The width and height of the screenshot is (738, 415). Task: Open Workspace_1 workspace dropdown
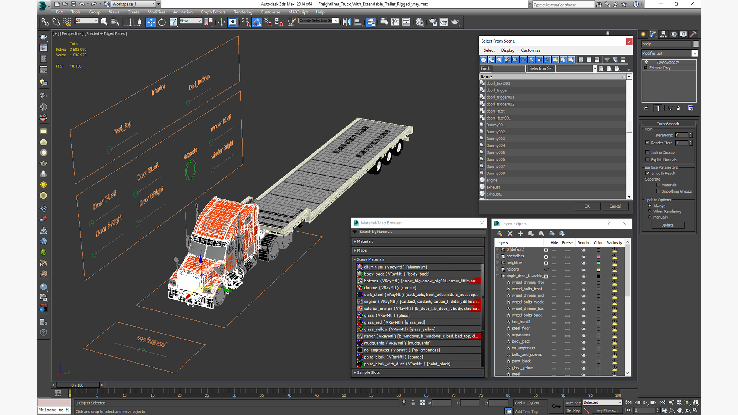pos(134,4)
